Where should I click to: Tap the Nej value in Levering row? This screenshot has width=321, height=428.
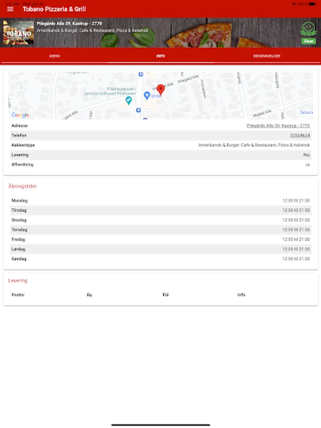pyautogui.click(x=307, y=155)
